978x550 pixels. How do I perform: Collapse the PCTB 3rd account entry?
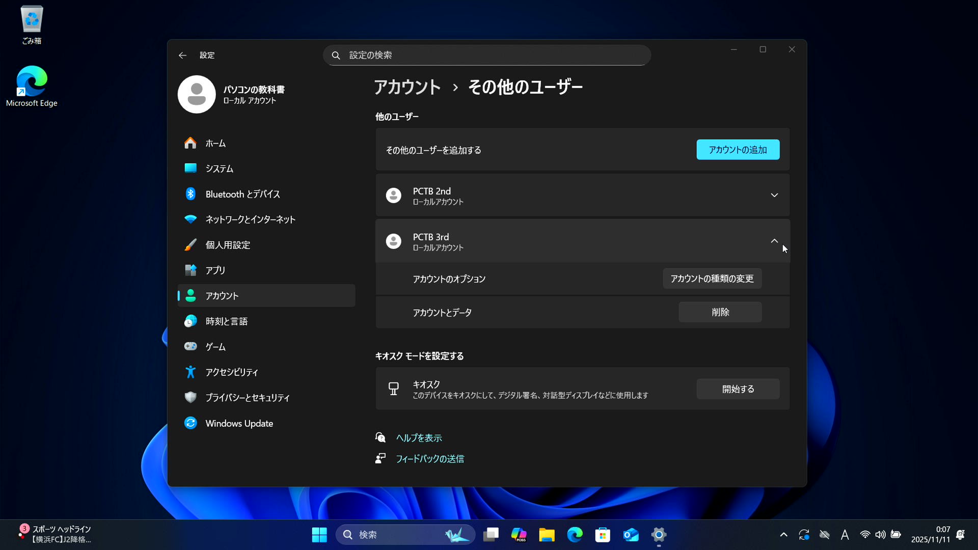(x=774, y=241)
